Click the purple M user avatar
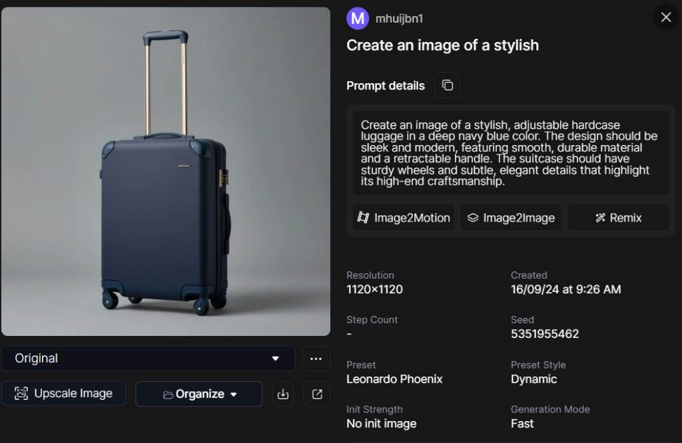Screen dimensions: 682x443 (x=358, y=18)
